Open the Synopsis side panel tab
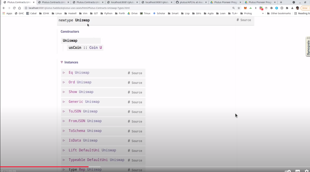Image resolution: width=310 pixels, height=172 pixels. pos(308,46)
